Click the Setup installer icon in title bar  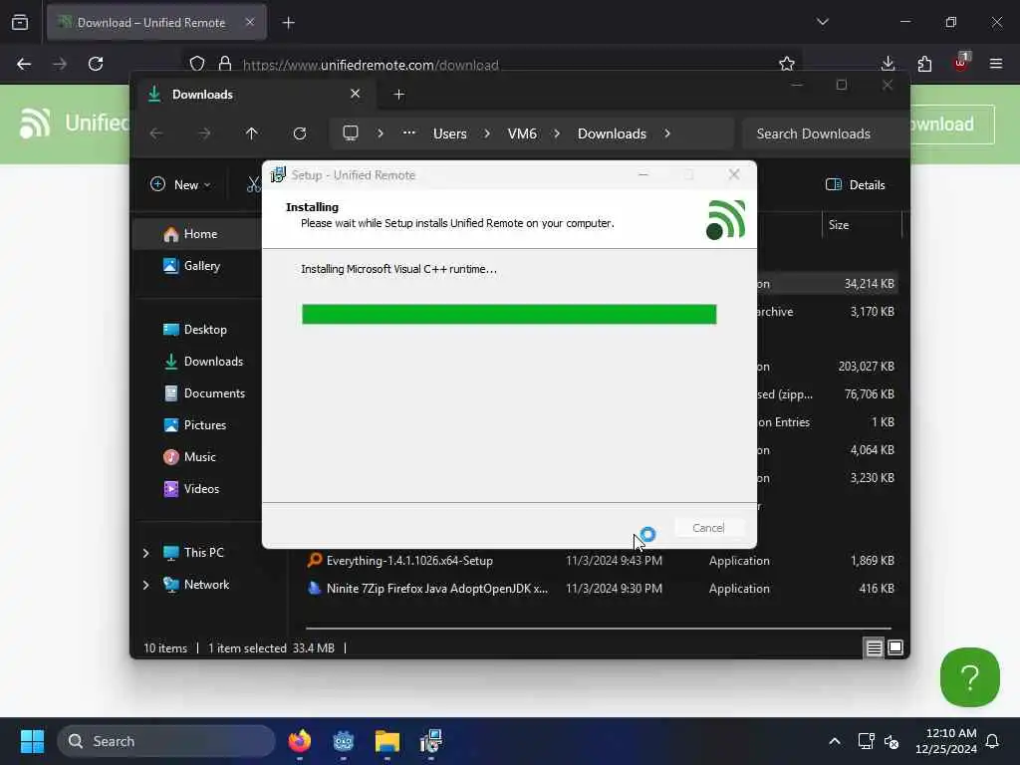[x=278, y=175]
